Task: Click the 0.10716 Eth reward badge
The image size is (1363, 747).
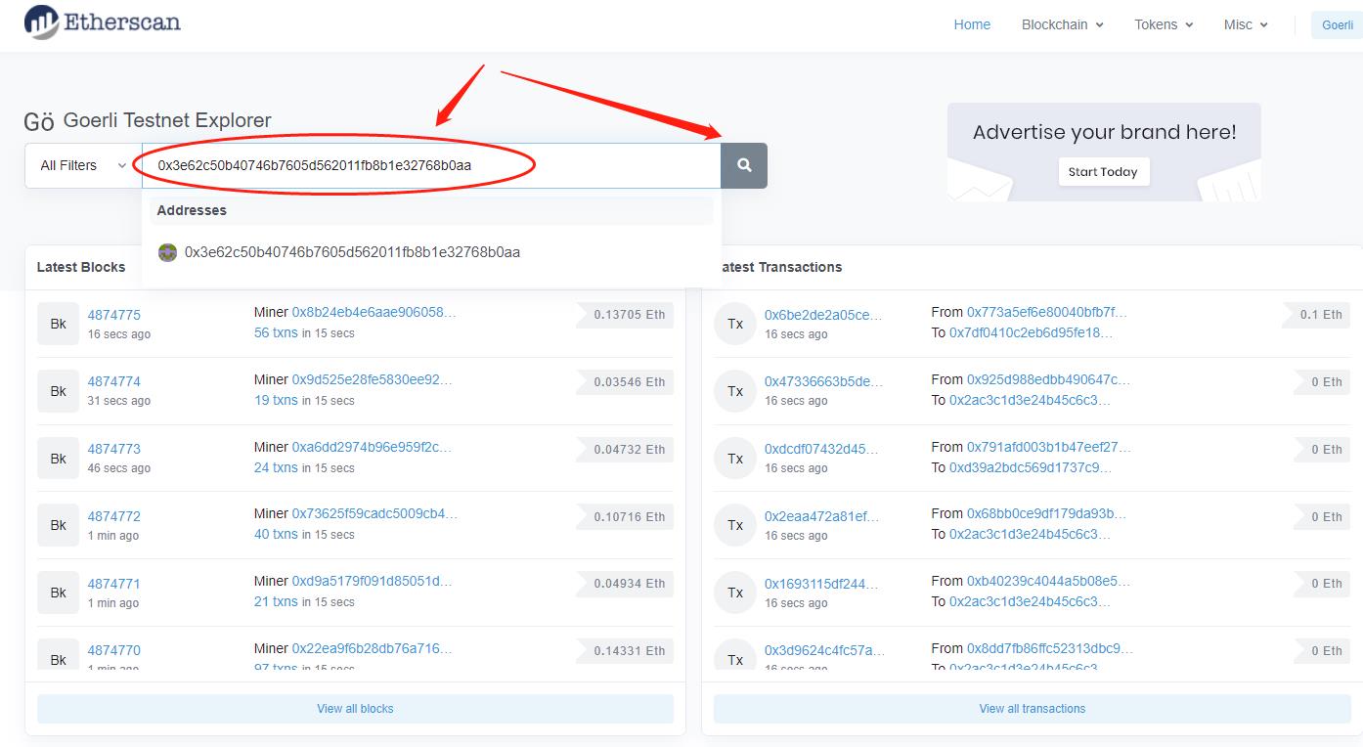Action: [625, 516]
